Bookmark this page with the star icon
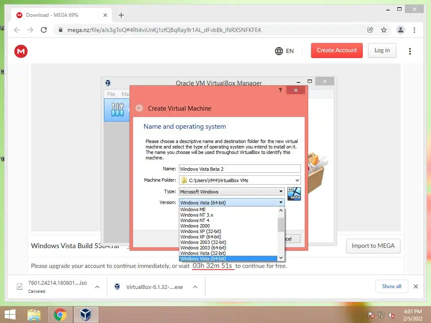 click(384, 30)
